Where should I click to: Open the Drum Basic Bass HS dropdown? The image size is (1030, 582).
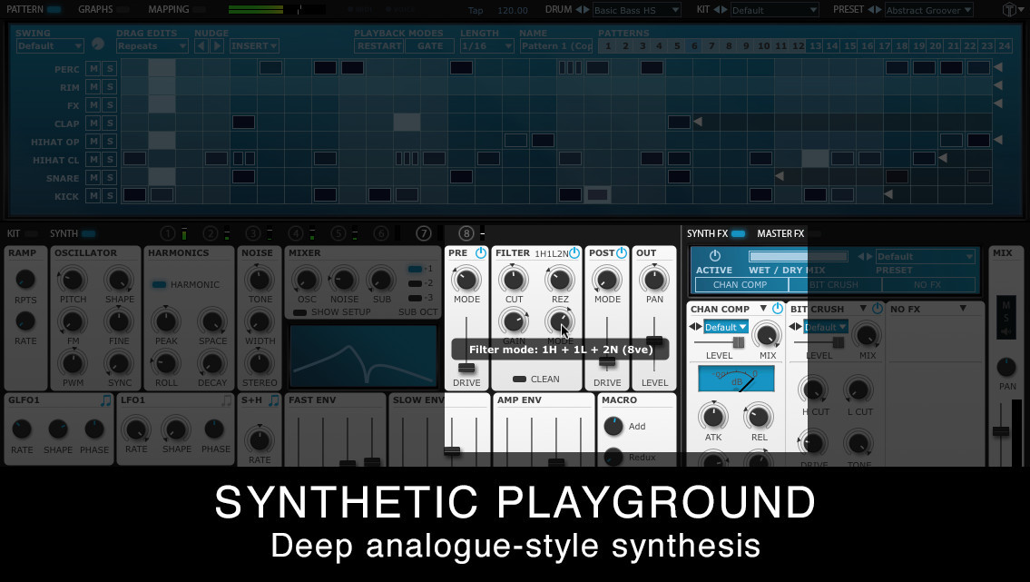(636, 10)
